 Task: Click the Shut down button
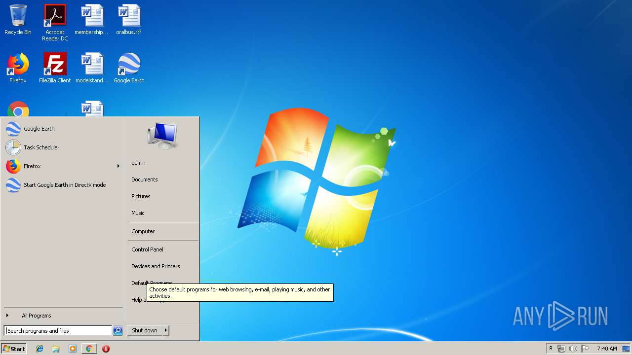145,330
